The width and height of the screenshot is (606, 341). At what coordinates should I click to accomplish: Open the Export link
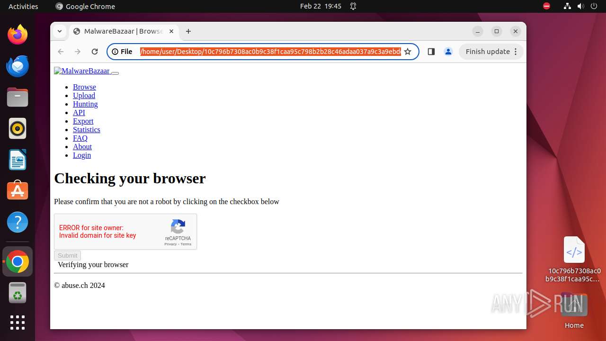(83, 121)
